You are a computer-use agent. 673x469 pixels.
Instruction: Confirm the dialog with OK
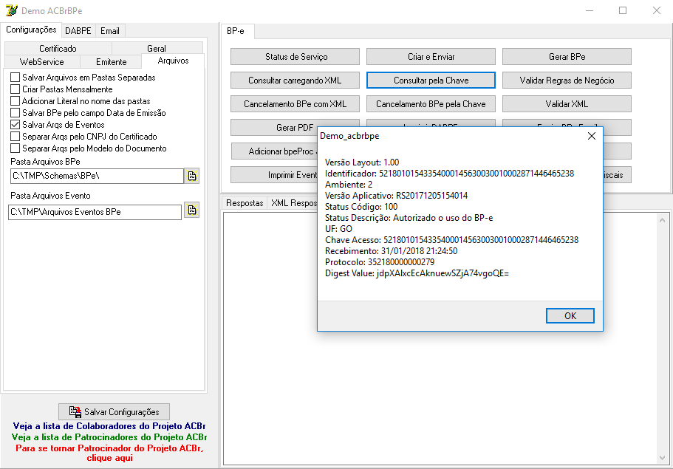[x=570, y=316]
